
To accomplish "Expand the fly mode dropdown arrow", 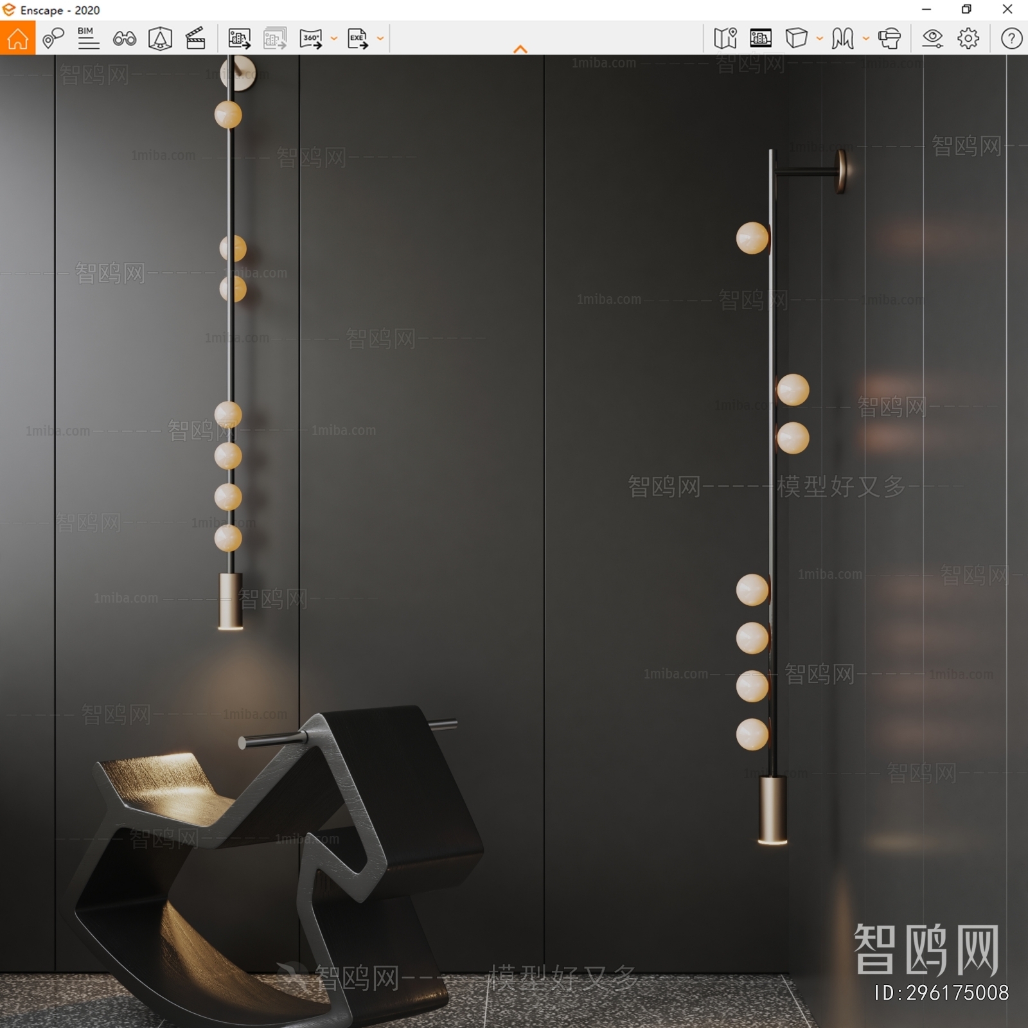I will click(x=866, y=39).
